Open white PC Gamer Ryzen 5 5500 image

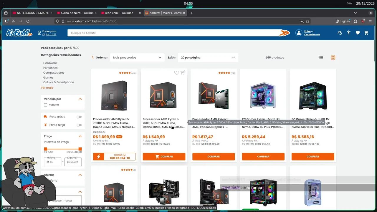point(263,95)
